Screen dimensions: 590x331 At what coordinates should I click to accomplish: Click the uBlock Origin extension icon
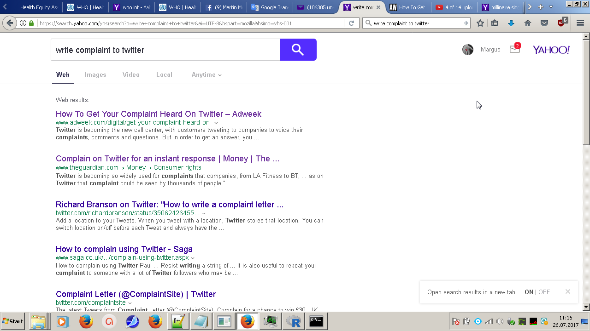click(562, 22)
